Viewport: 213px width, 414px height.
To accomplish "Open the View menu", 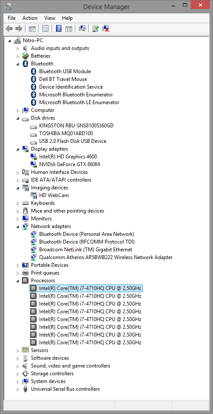I will (x=49, y=18).
